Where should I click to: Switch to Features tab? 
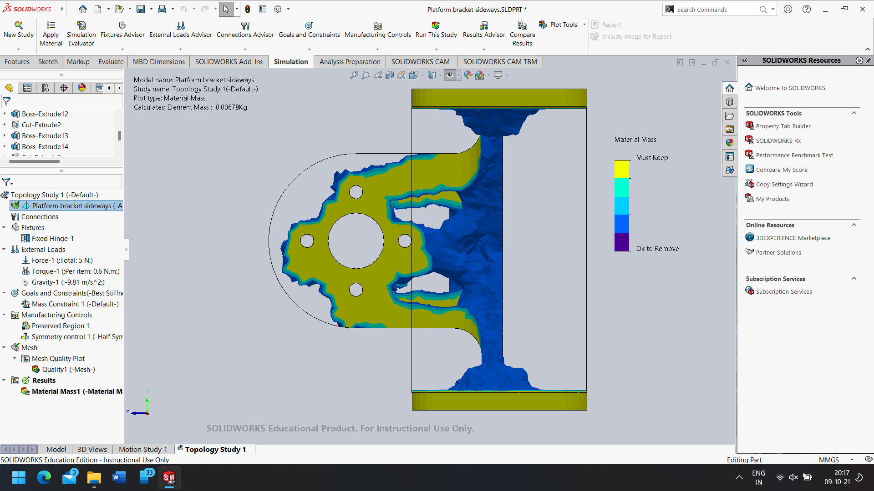tap(17, 62)
